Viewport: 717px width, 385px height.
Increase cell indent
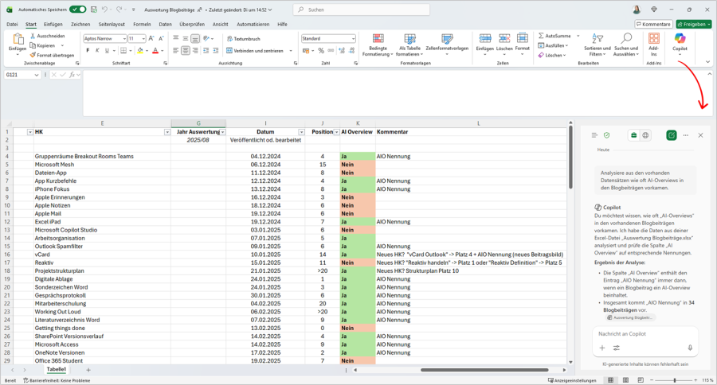(216, 51)
